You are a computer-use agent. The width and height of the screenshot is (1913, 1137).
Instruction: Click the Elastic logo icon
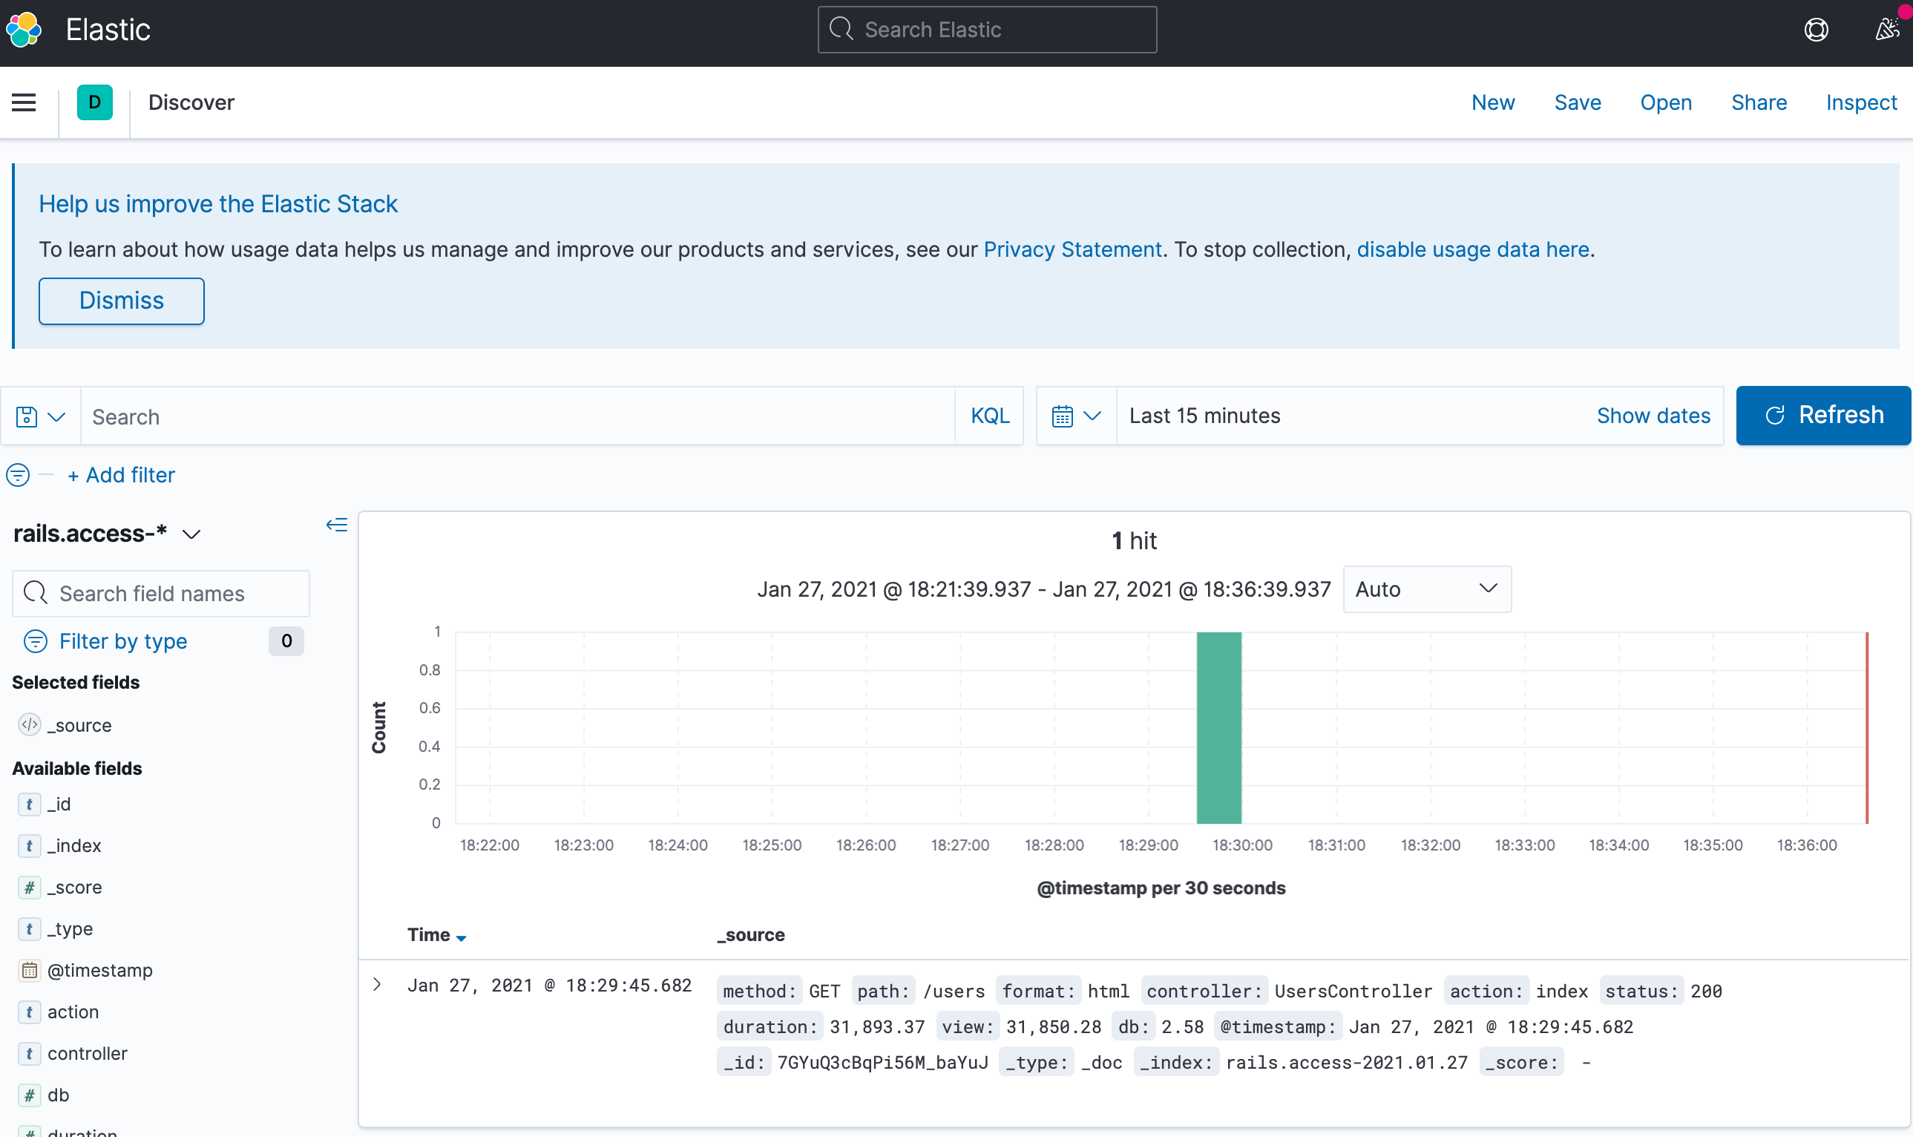tap(24, 30)
